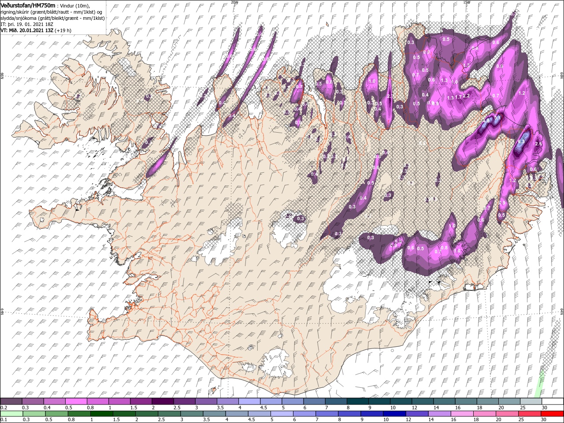Viewport: 564px width, 423px height.
Task: Select light periwinkle upper-row swatch for 4
Action: click(249, 401)
